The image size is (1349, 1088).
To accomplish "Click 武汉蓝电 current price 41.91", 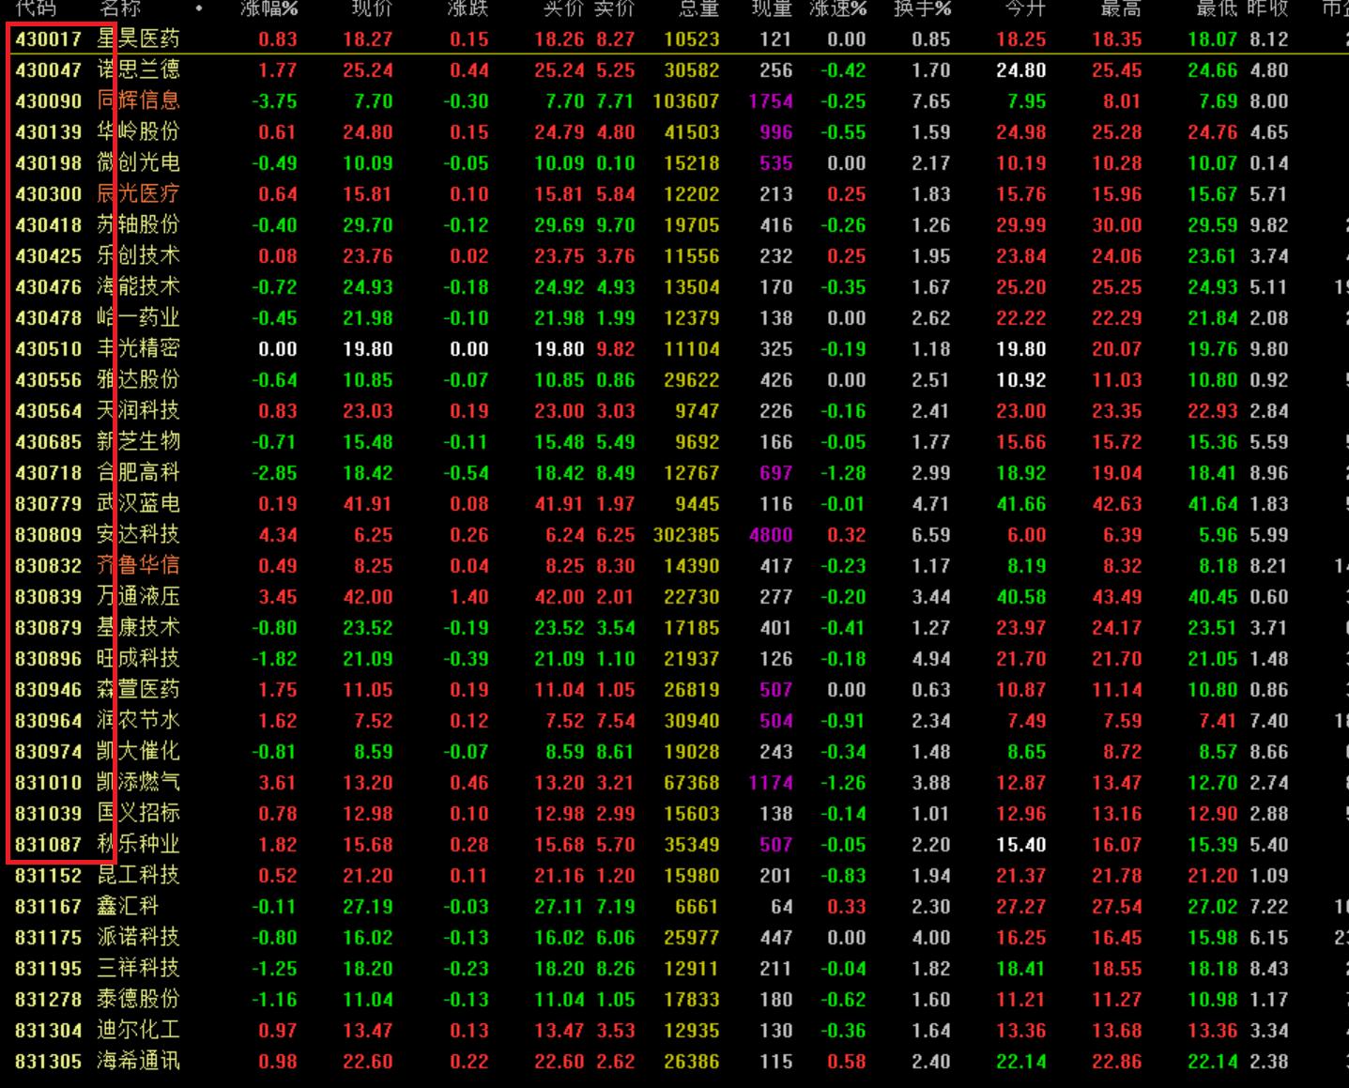I will 367,504.
